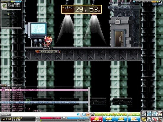The height and width of the screenshot is (122, 163).
Task: Use the bottom-right quick slot item
Action: (x=160, y=119)
